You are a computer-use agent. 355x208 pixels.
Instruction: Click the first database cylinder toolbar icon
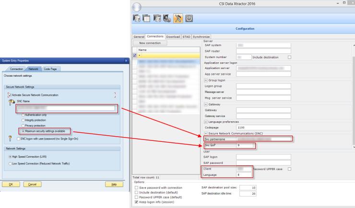pos(137,18)
